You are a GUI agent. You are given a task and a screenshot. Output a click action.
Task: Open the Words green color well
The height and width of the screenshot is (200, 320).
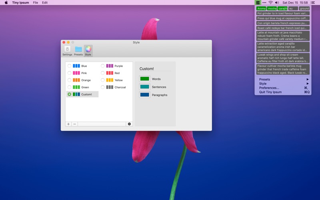pos(144,79)
